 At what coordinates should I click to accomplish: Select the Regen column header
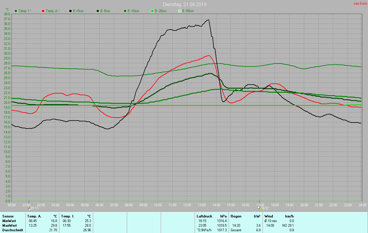(236, 216)
